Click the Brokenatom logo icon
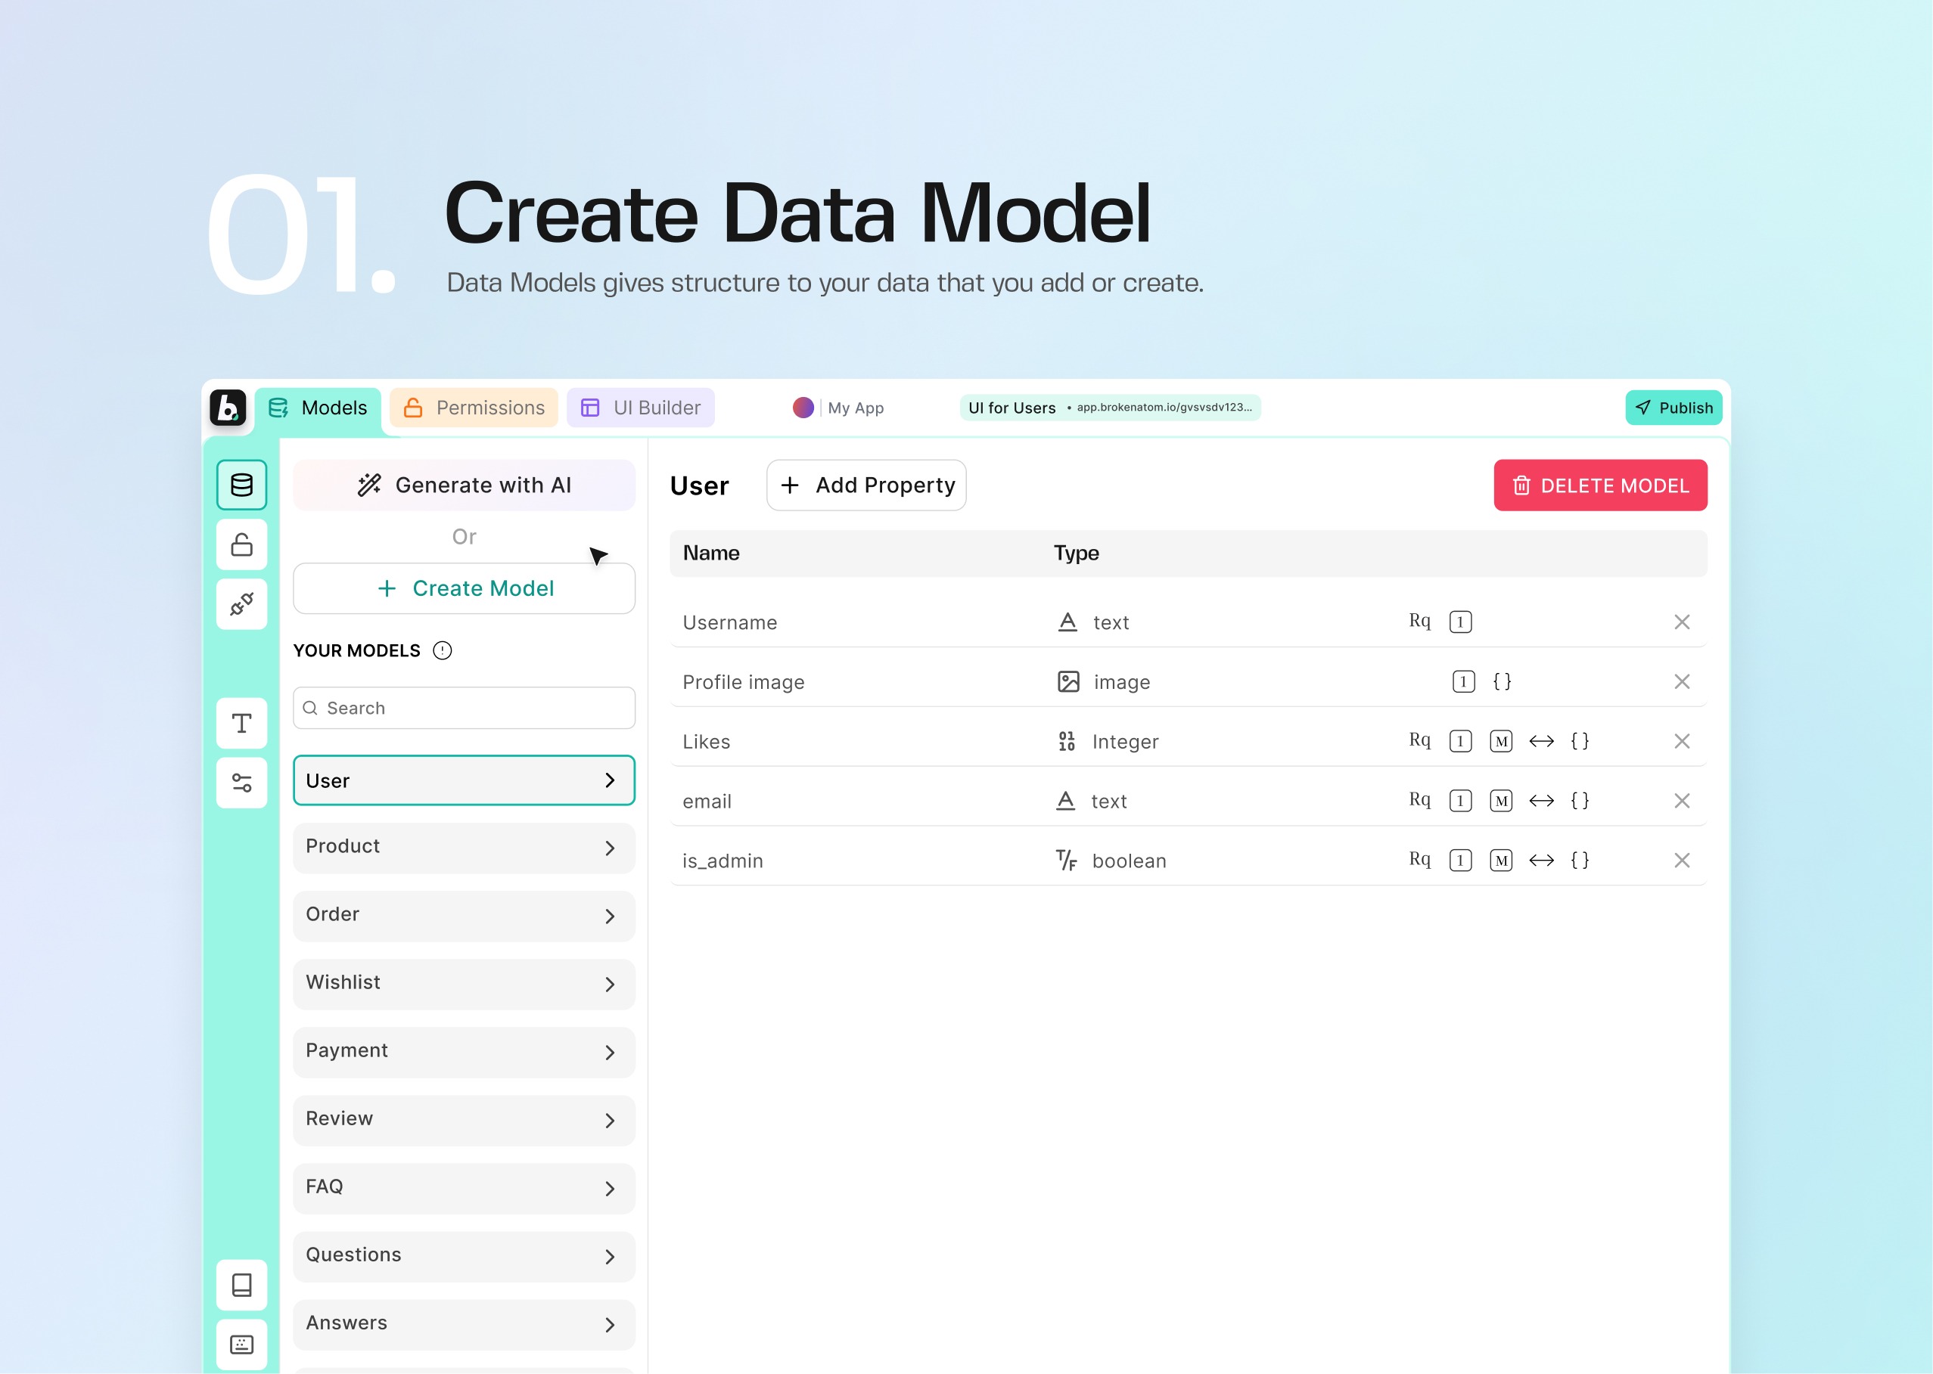This screenshot has height=1374, width=1933. 228,408
